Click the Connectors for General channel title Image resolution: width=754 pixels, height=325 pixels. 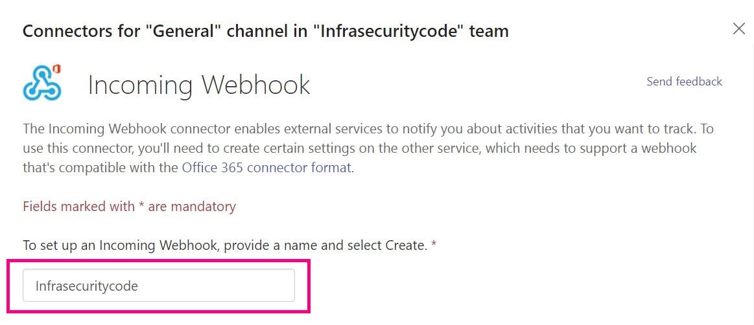click(x=265, y=31)
